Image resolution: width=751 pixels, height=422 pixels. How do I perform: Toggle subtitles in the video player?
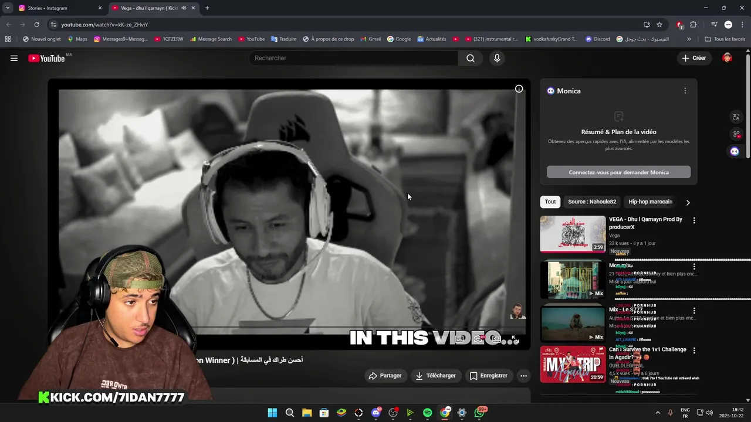pyautogui.click(x=460, y=339)
